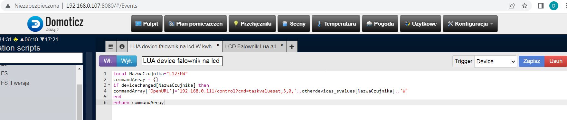Open the Przełączniki page
The height and width of the screenshot is (120, 567).
pos(252,24)
